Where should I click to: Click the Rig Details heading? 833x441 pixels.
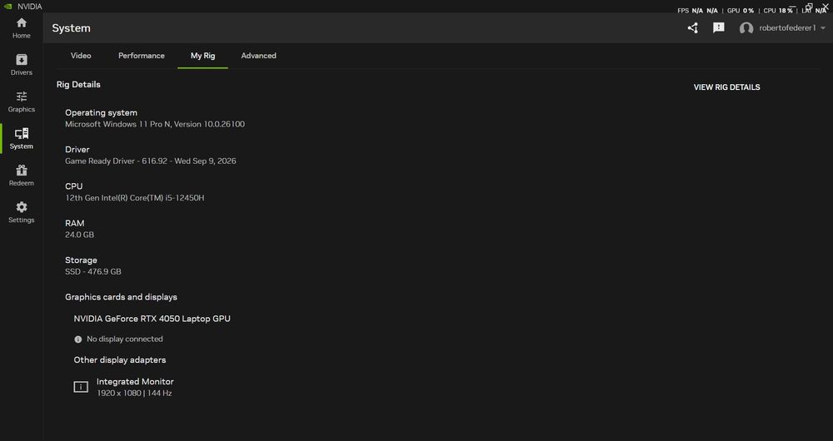tap(78, 84)
